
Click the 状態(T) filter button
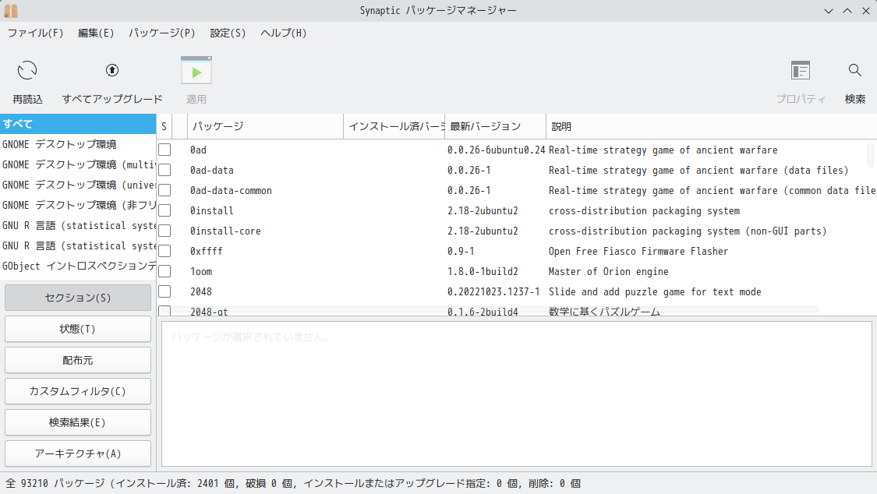(x=78, y=329)
